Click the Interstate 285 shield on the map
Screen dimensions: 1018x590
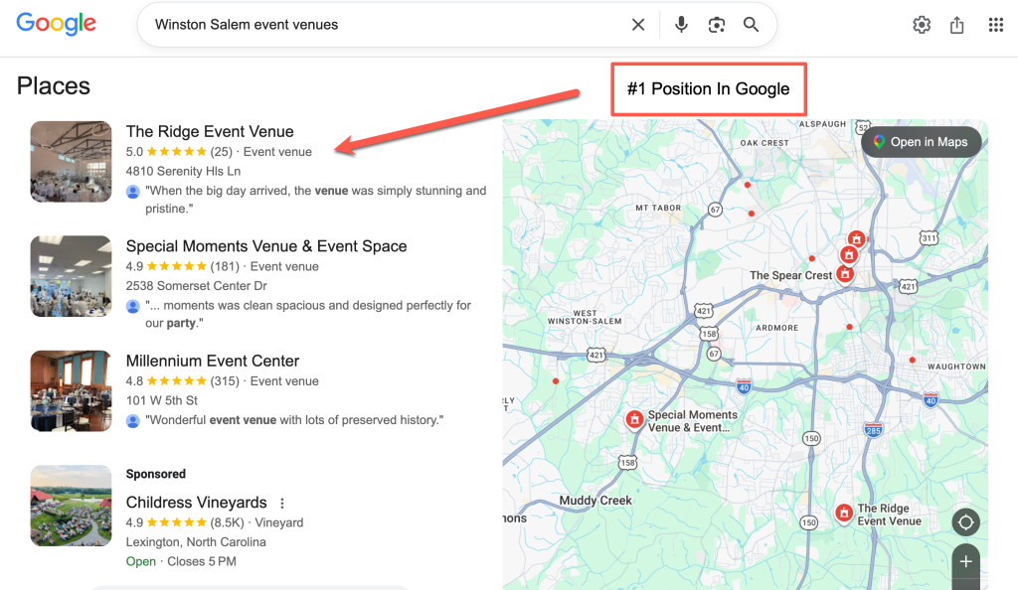coord(873,429)
